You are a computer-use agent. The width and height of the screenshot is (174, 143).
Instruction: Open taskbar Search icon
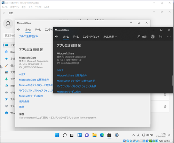(65, 135)
